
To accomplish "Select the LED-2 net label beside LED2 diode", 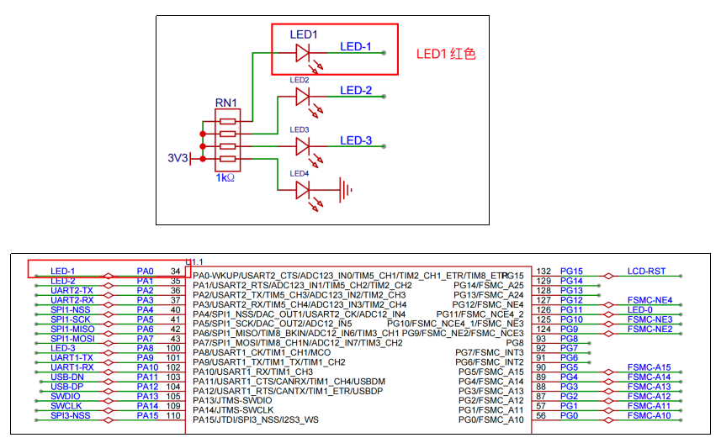I will tap(355, 90).
